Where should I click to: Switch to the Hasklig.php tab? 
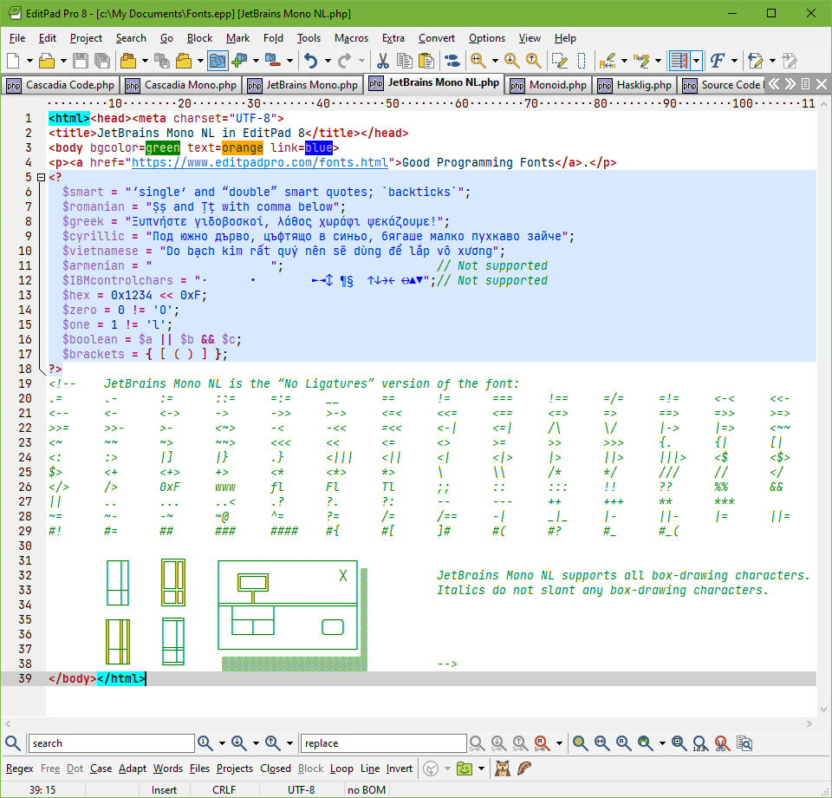[635, 85]
